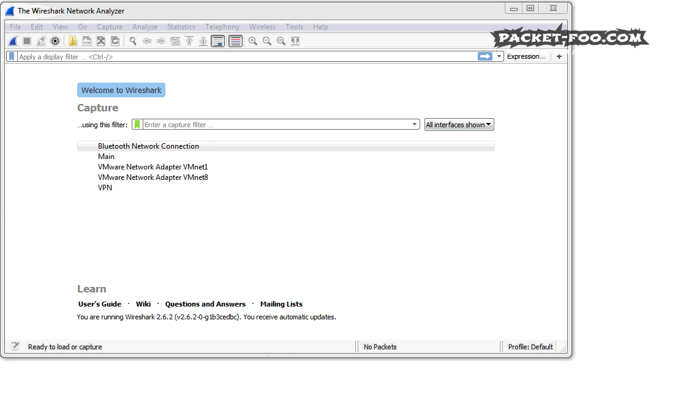Click No Packets status text

click(380, 347)
